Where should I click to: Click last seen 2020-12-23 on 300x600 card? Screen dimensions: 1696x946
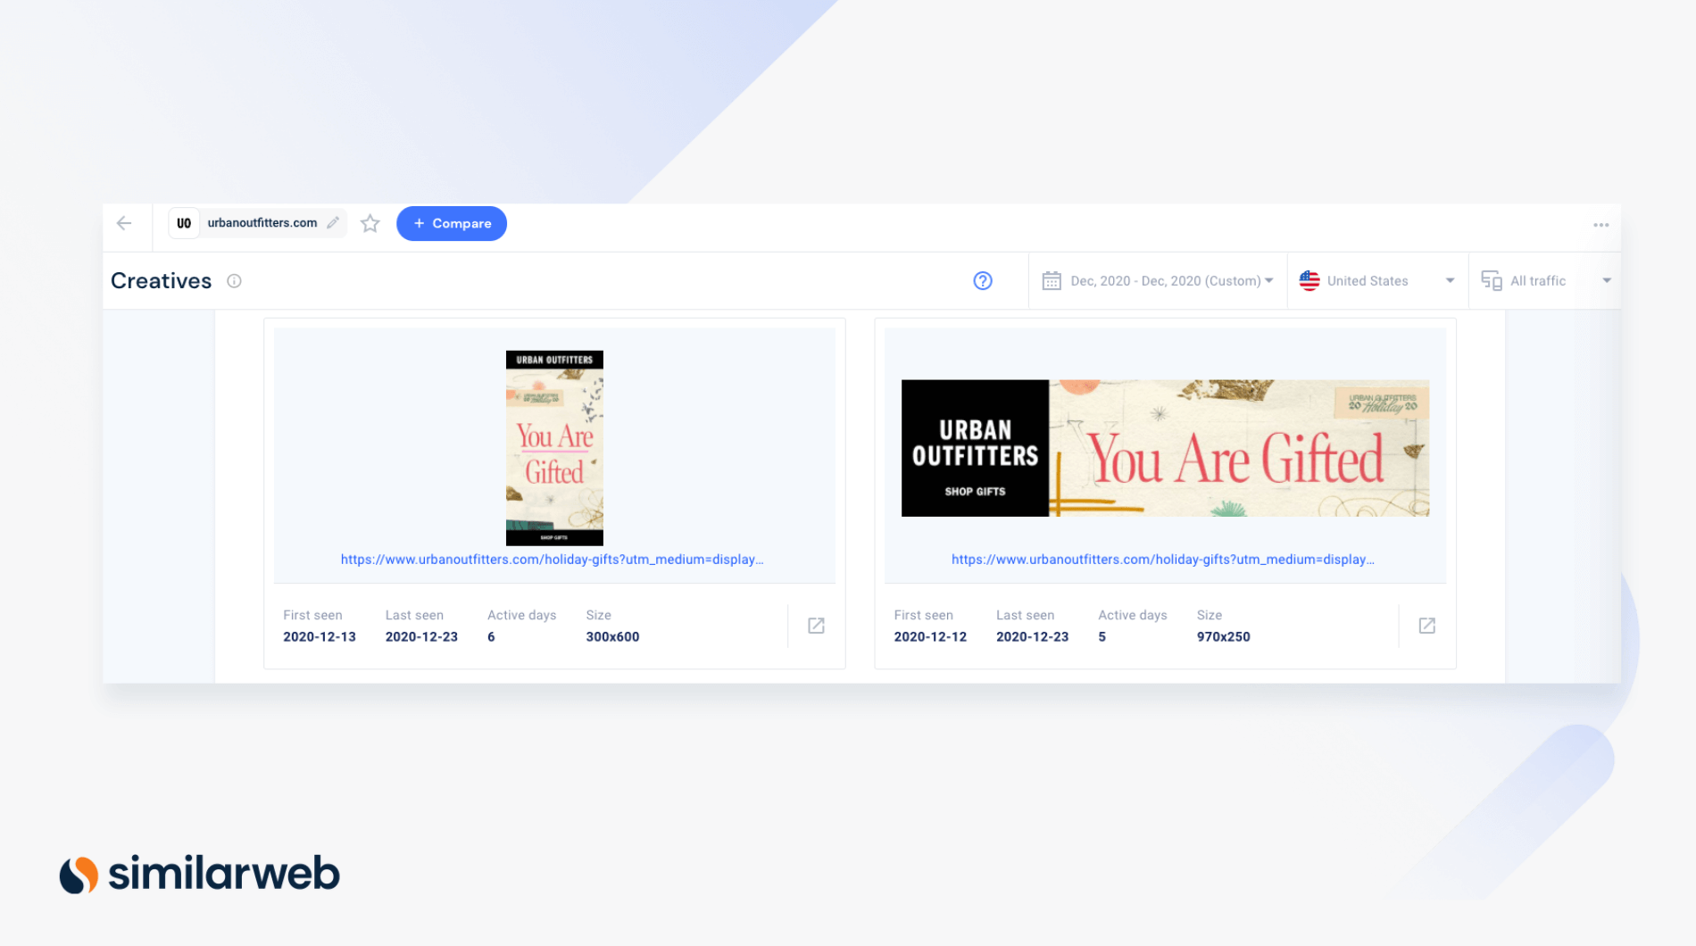(421, 637)
